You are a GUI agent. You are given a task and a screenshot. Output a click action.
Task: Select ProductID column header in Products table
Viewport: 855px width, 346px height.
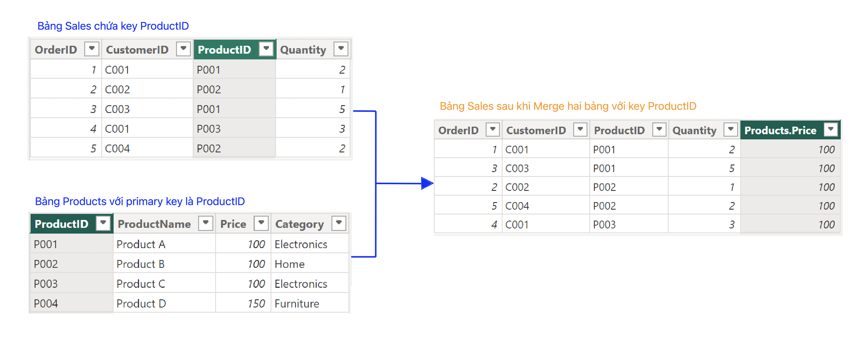pyautogui.click(x=72, y=224)
